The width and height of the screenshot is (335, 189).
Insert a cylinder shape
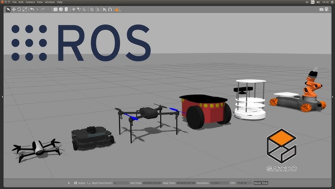pos(66,9)
